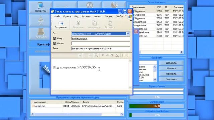Viewport: 214px width, 120px height.
Task: Click the Загрузка ЦП 56 % bar
Action: (156, 106)
